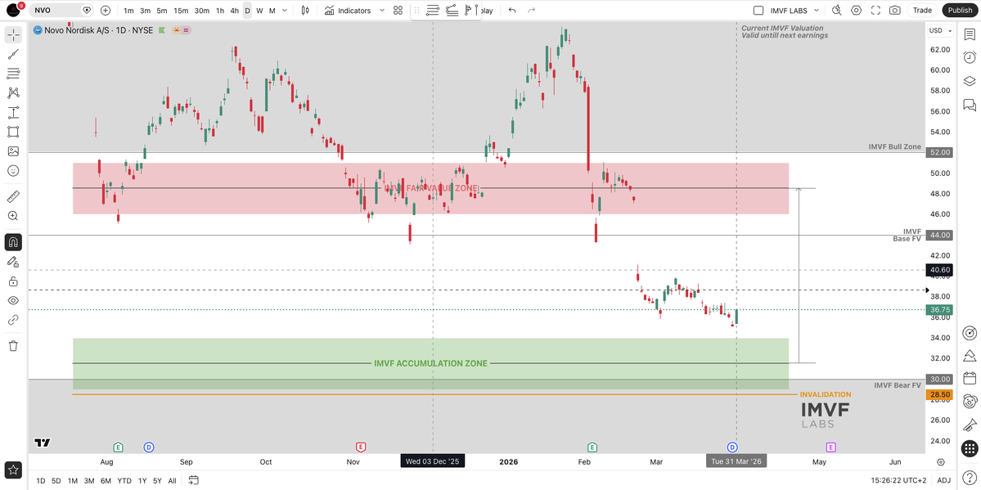Open the Indicators dialog
This screenshot has width=981, height=490.
tap(348, 11)
